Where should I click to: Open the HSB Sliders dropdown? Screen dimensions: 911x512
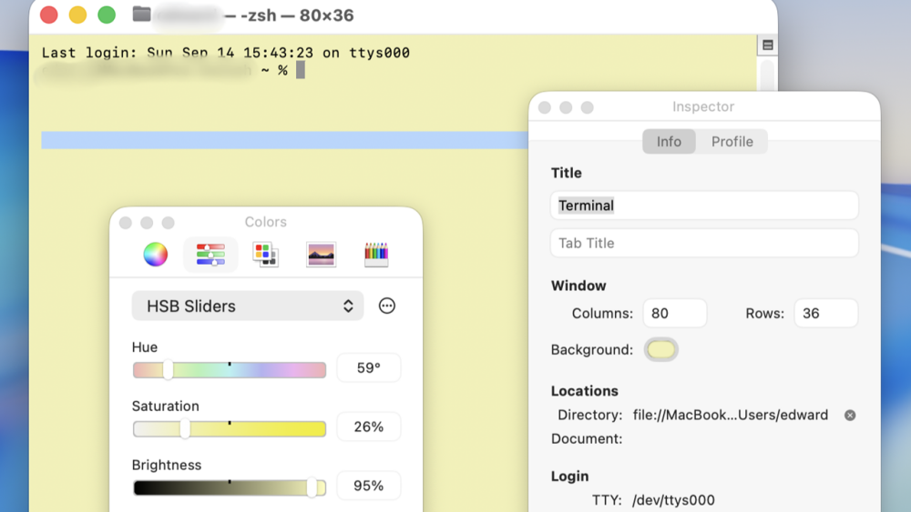248,306
